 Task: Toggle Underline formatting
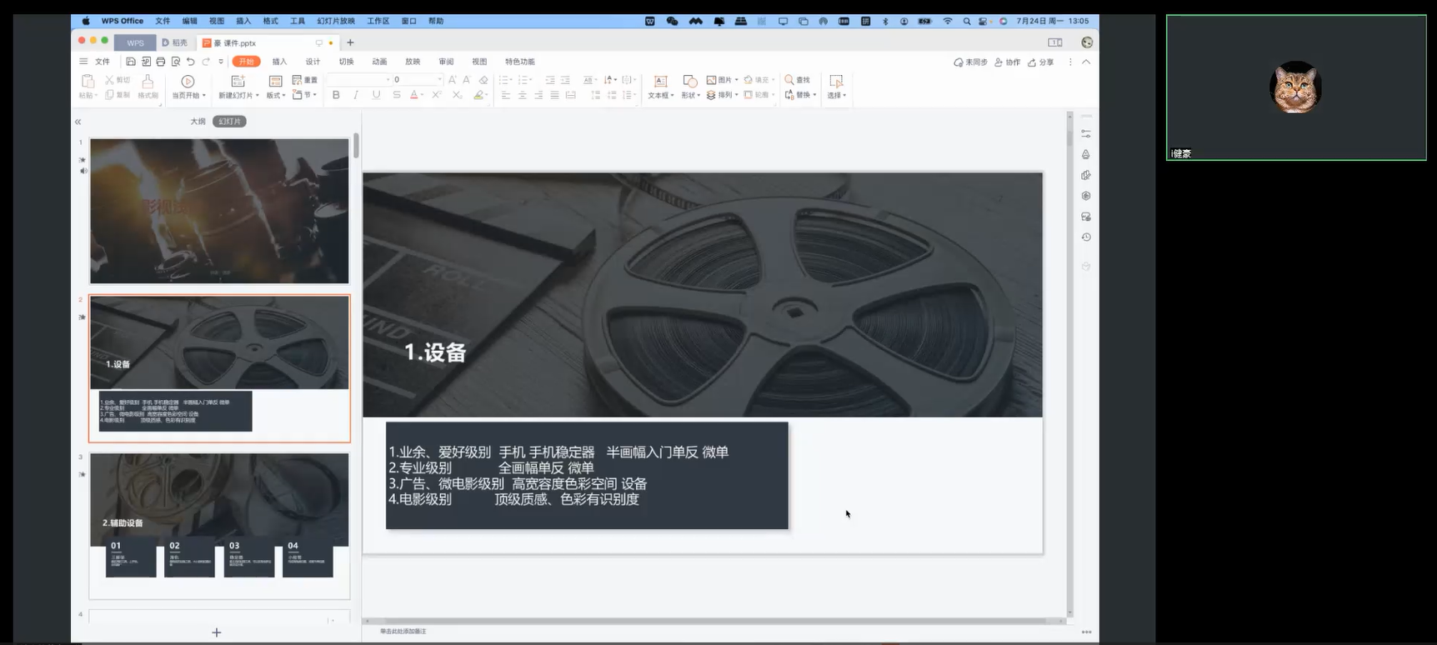click(376, 95)
